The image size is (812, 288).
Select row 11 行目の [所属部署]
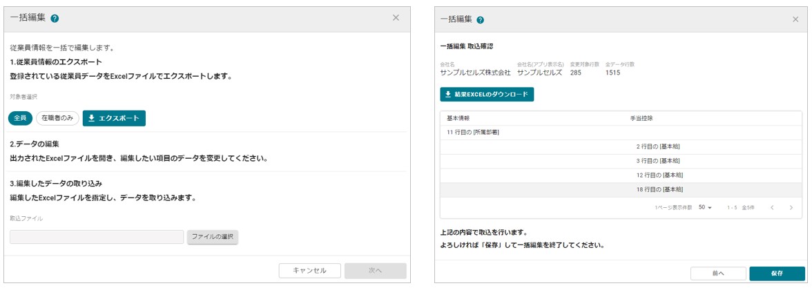pos(621,133)
